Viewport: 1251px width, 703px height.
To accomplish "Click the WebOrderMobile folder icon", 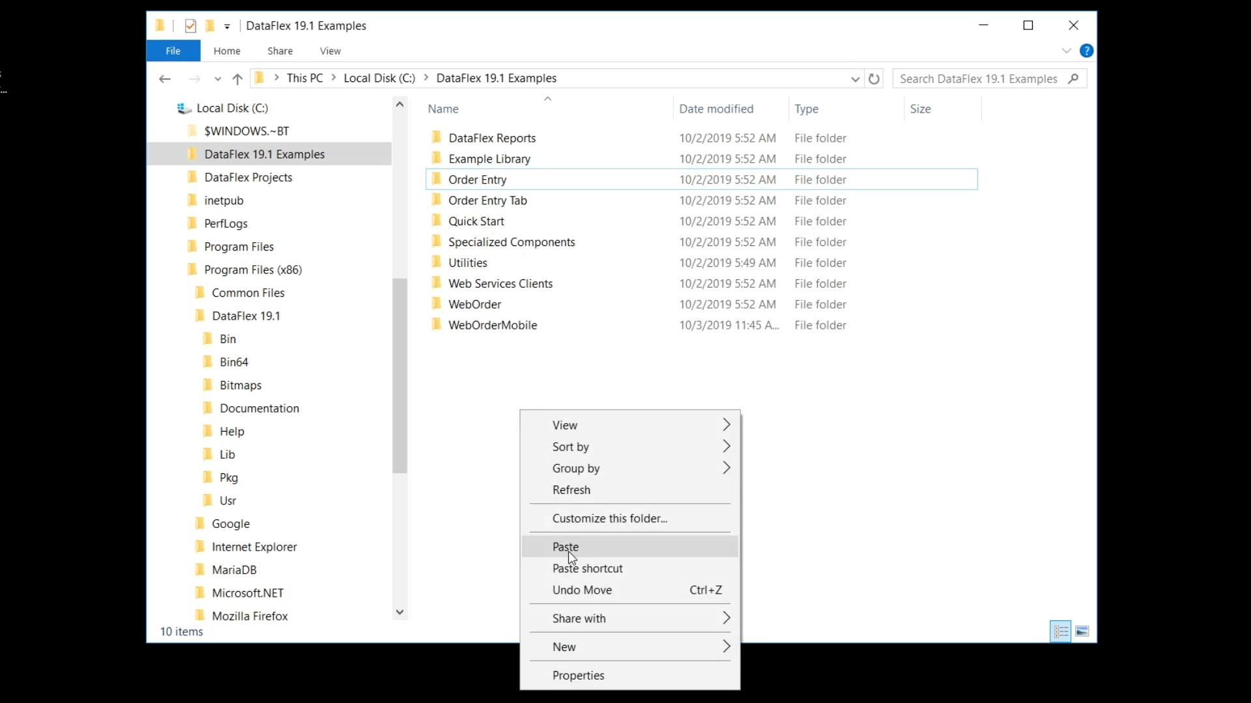I will (437, 325).
